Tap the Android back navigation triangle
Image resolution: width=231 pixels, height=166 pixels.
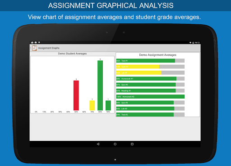coord(98,144)
